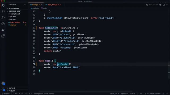Screen dimensions: 170x95
Task: Click the circular graph icon in toolbar
Action: pos(160,5)
